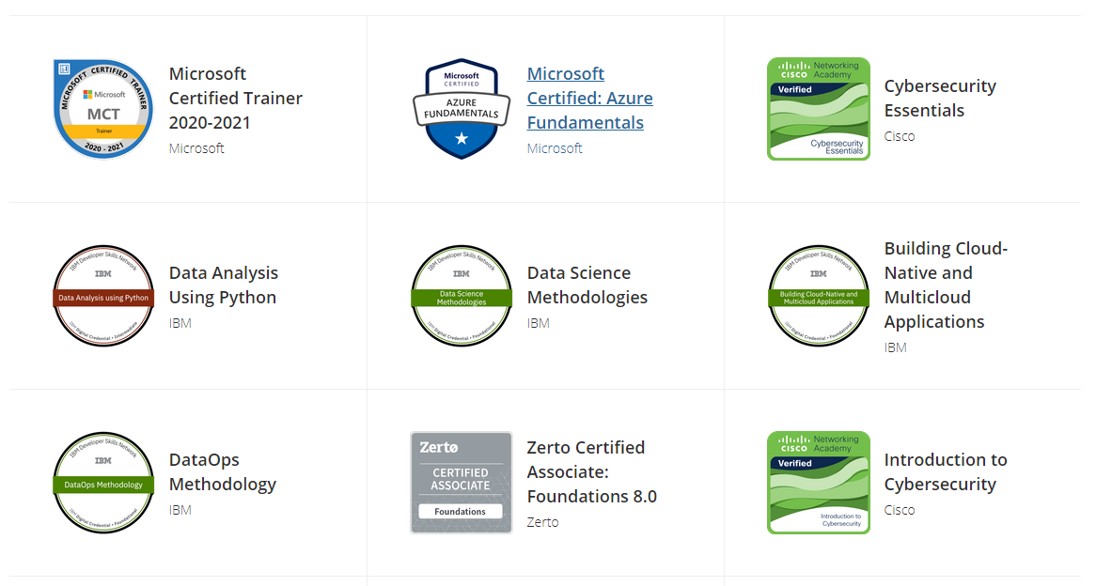Click the Data Science Methodologies badge image
This screenshot has width=1096, height=586.
click(462, 296)
